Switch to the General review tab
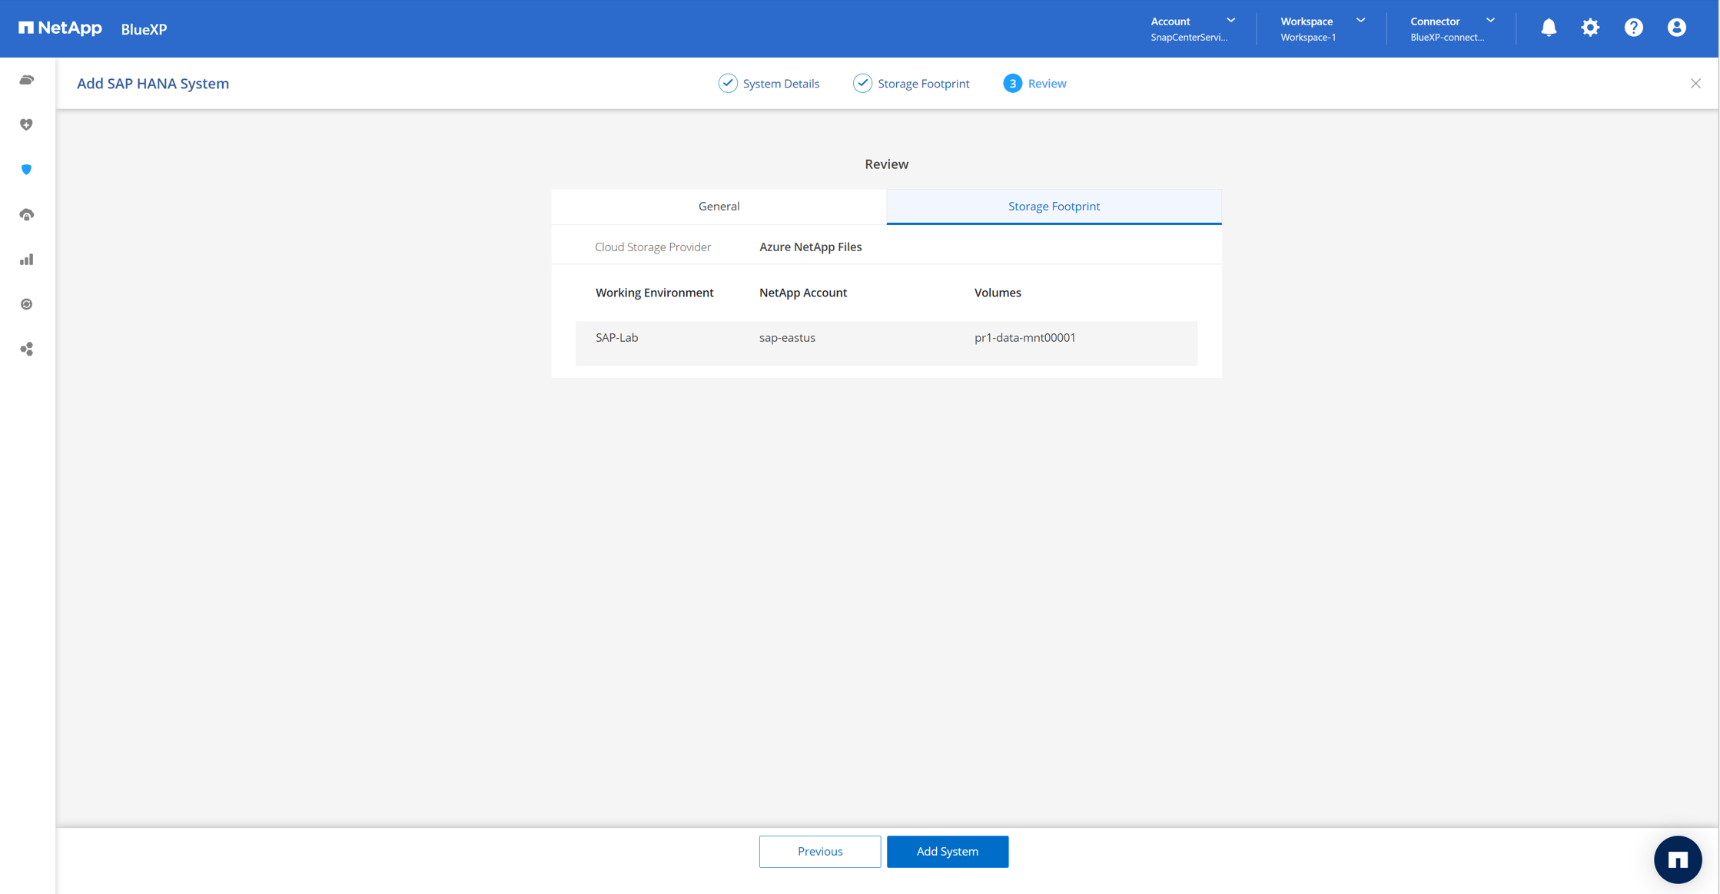Screen dimensions: 1720x894 [719, 206]
